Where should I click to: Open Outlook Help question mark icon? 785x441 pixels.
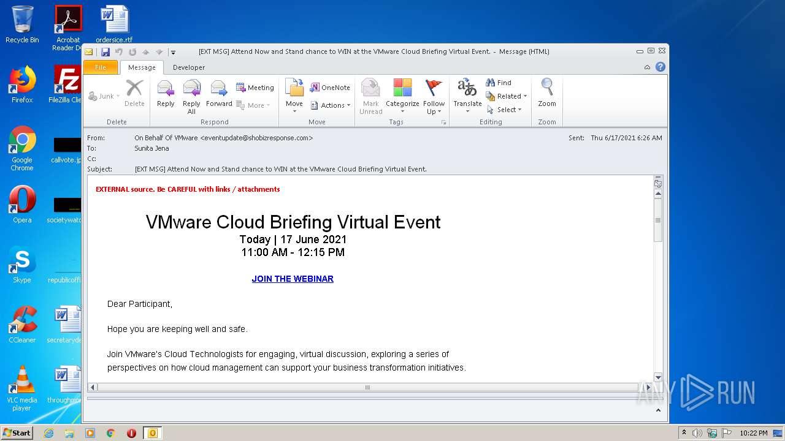click(661, 67)
